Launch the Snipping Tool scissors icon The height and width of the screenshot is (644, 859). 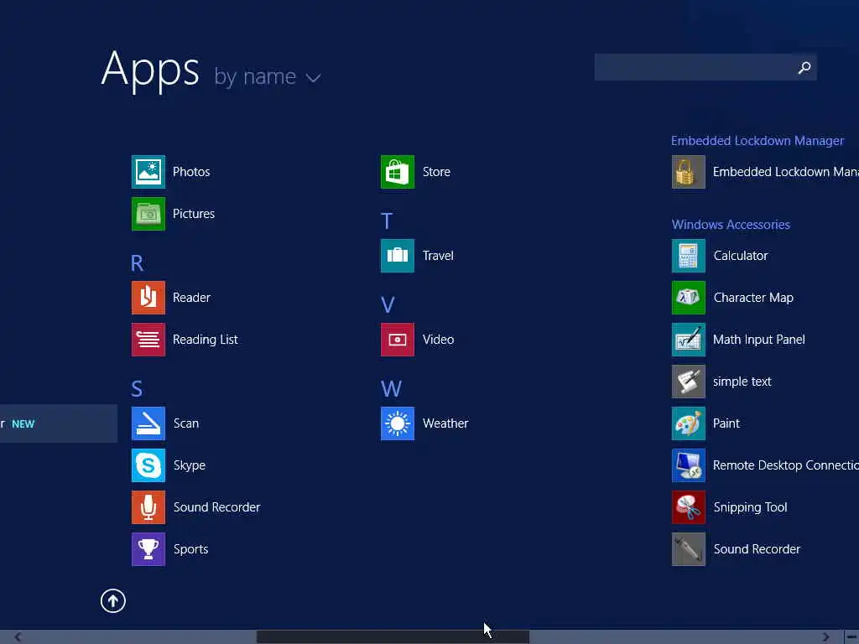click(689, 507)
